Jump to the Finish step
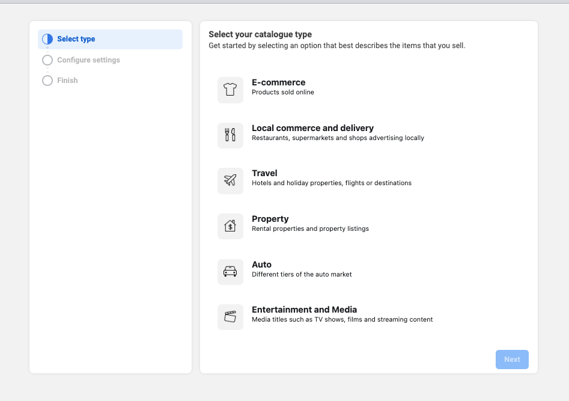569x401 pixels. tap(67, 81)
